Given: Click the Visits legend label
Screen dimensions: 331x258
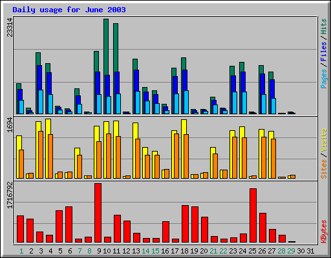Looking at the screenshot, I should point(324,141).
